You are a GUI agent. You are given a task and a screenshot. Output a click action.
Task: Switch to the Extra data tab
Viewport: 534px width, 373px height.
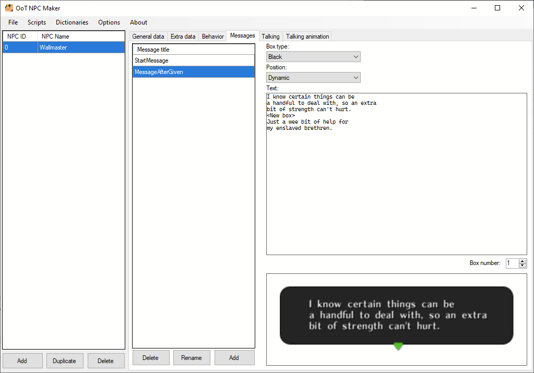pos(183,36)
